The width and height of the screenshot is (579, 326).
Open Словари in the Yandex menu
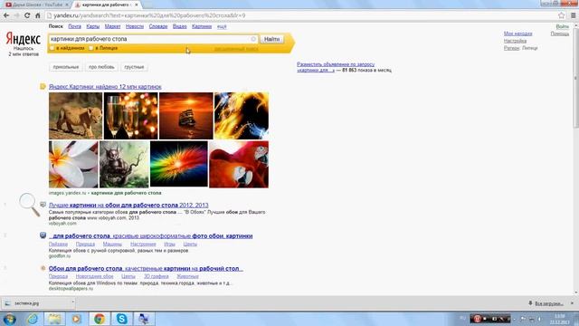[x=158, y=26]
